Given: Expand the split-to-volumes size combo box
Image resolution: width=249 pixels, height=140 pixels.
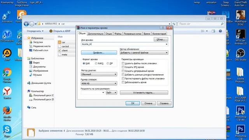Looking at the screenshot, I should (x=103, y=93).
